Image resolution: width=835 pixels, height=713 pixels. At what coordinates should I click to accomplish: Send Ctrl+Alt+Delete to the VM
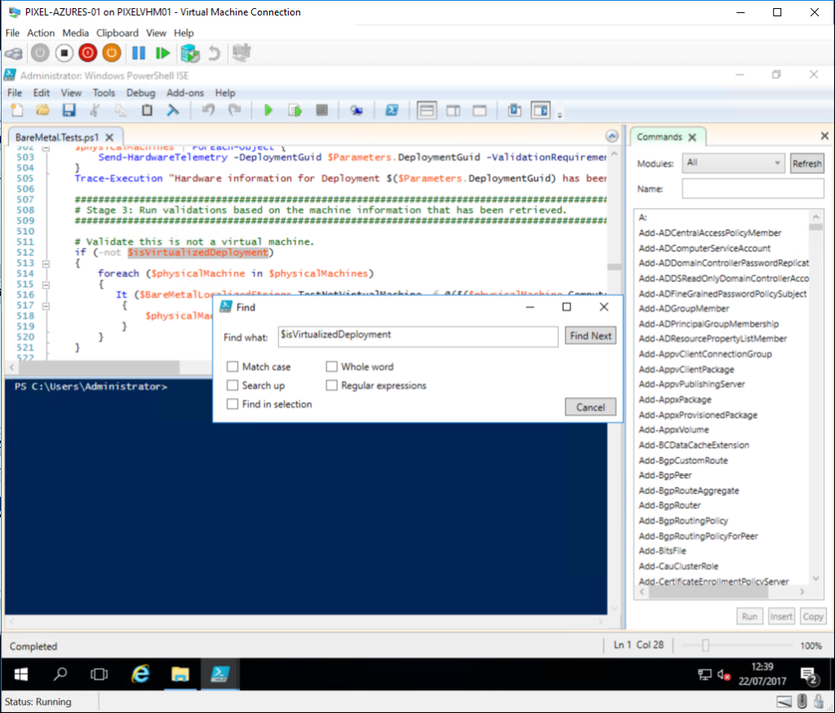pos(14,53)
